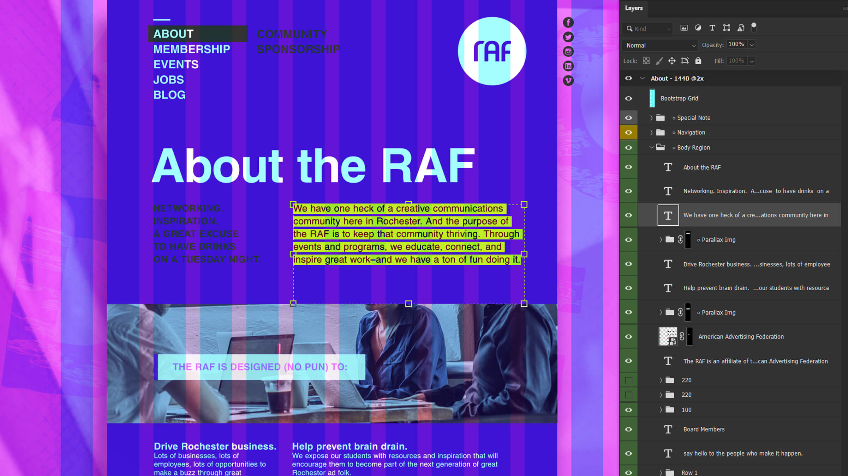Hide the About - 1440 @2x artboard
This screenshot has height=476, width=848.
tap(628, 78)
